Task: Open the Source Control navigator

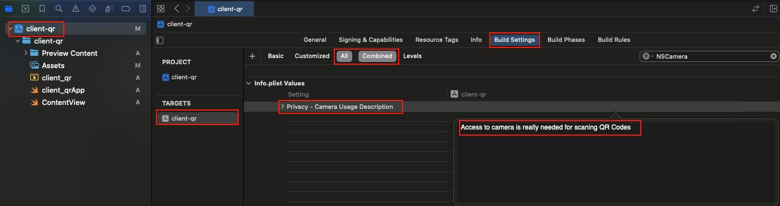Action: [25, 8]
